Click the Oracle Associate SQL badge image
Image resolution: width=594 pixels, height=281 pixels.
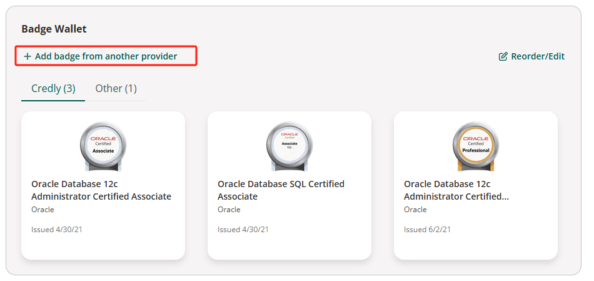tap(289, 147)
